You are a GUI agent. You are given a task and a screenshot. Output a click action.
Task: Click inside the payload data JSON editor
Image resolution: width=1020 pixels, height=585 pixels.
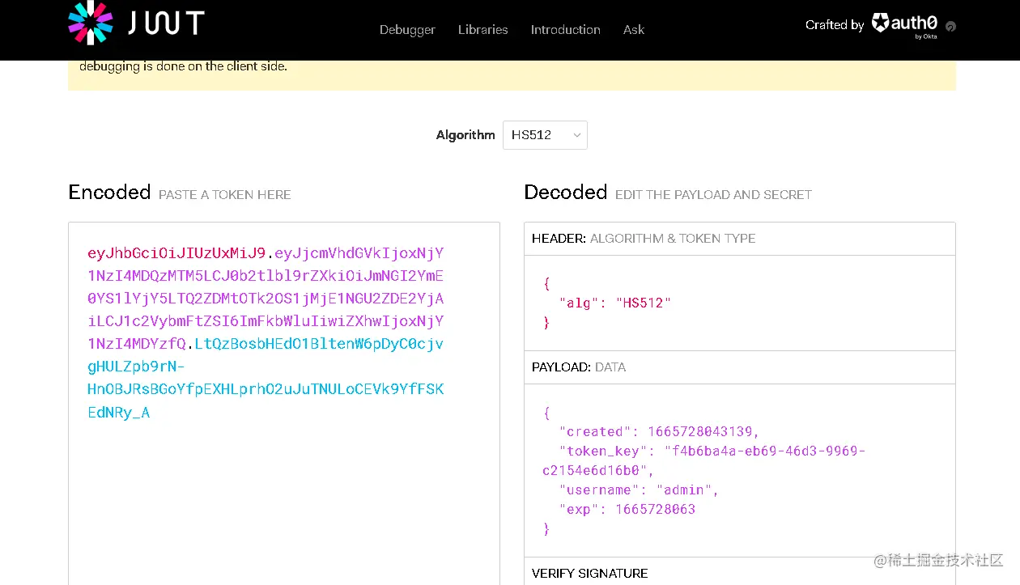tap(739, 470)
